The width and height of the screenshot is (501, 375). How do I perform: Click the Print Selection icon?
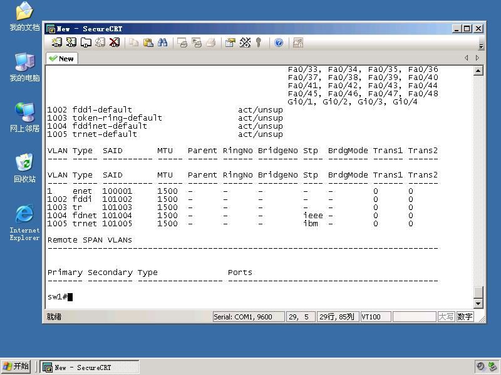(197, 42)
